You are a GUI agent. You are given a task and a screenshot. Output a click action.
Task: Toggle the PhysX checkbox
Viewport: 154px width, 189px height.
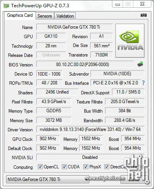coord(86,166)
